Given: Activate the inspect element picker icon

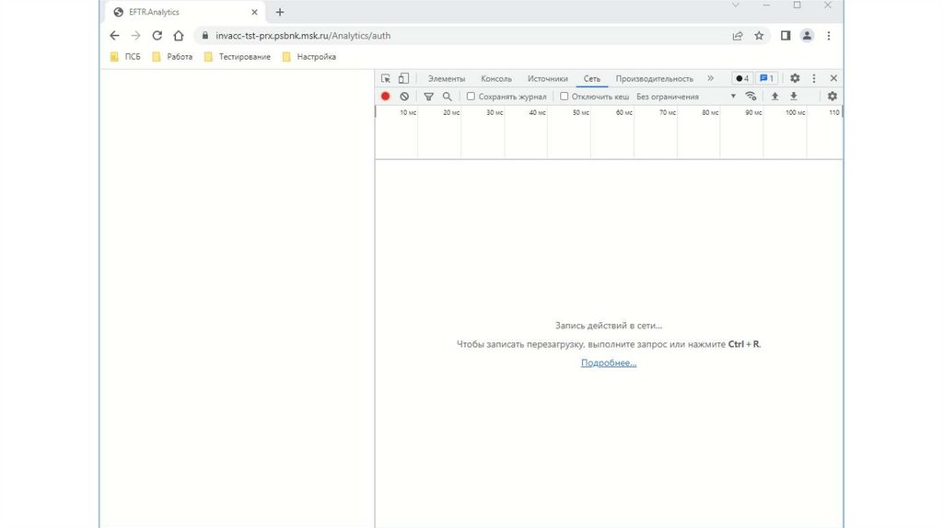Looking at the screenshot, I should pos(386,79).
